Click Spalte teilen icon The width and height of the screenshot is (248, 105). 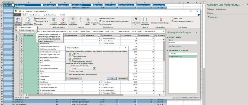click(x=88, y=19)
